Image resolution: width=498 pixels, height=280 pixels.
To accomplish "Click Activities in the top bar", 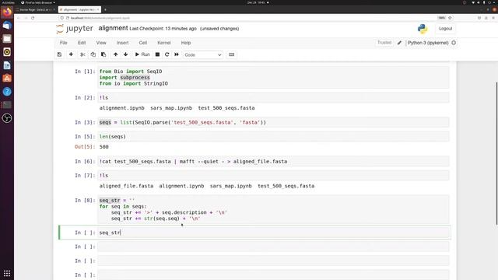I will click(x=9, y=2).
